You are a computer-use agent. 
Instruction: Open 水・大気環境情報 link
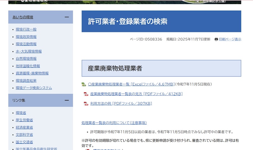(28, 51)
